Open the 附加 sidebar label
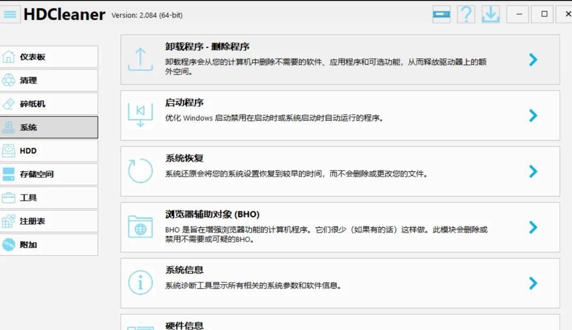 coord(29,245)
